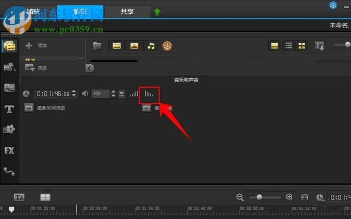Click the plus icon to add folder
This screenshot has width=351, height=219.
(29, 45)
